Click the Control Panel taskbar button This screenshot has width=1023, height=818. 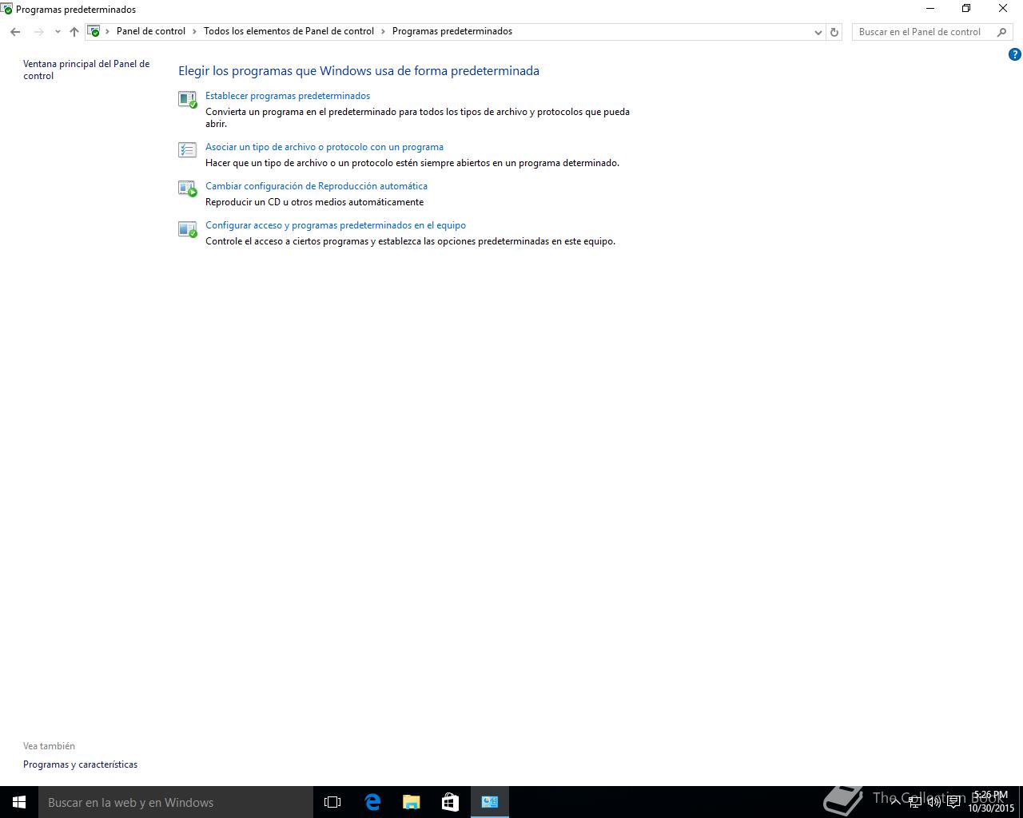click(490, 802)
